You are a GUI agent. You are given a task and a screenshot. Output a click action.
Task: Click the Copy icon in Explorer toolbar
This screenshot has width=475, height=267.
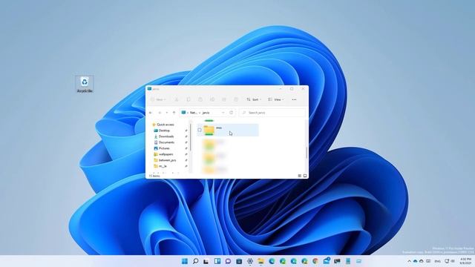[x=188, y=99]
